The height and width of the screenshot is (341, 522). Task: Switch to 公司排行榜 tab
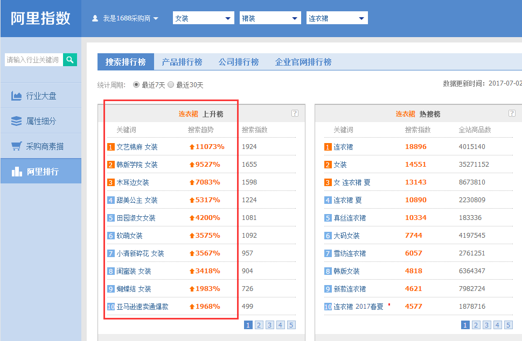pyautogui.click(x=239, y=62)
